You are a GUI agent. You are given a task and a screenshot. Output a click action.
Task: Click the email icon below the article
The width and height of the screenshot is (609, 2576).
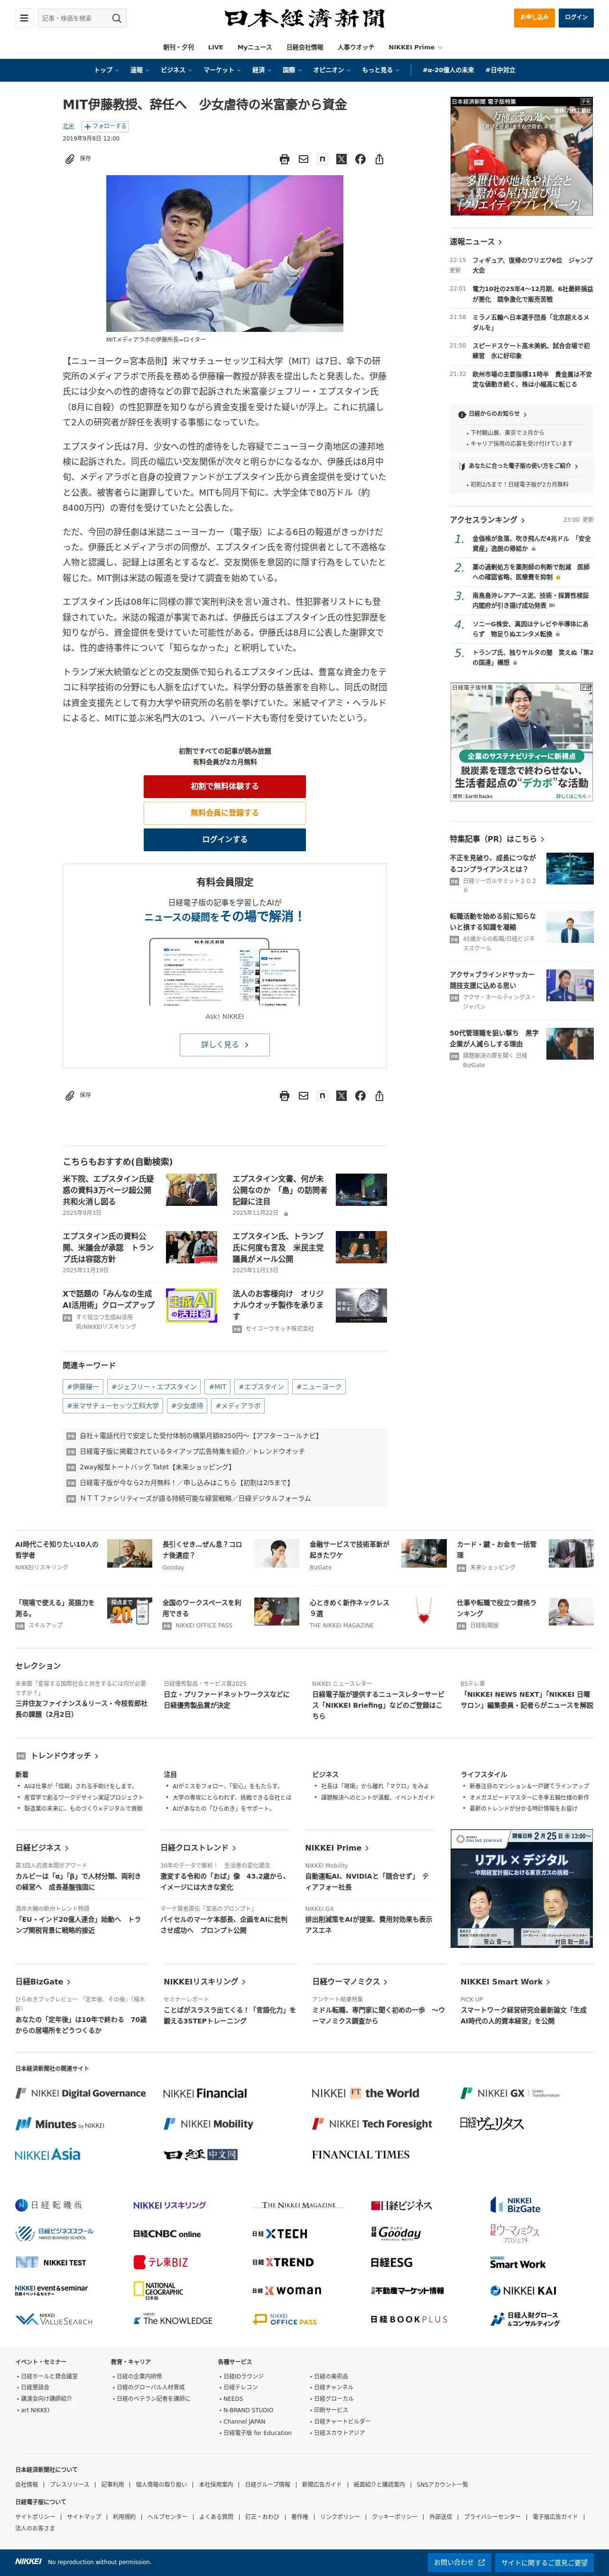click(304, 1096)
